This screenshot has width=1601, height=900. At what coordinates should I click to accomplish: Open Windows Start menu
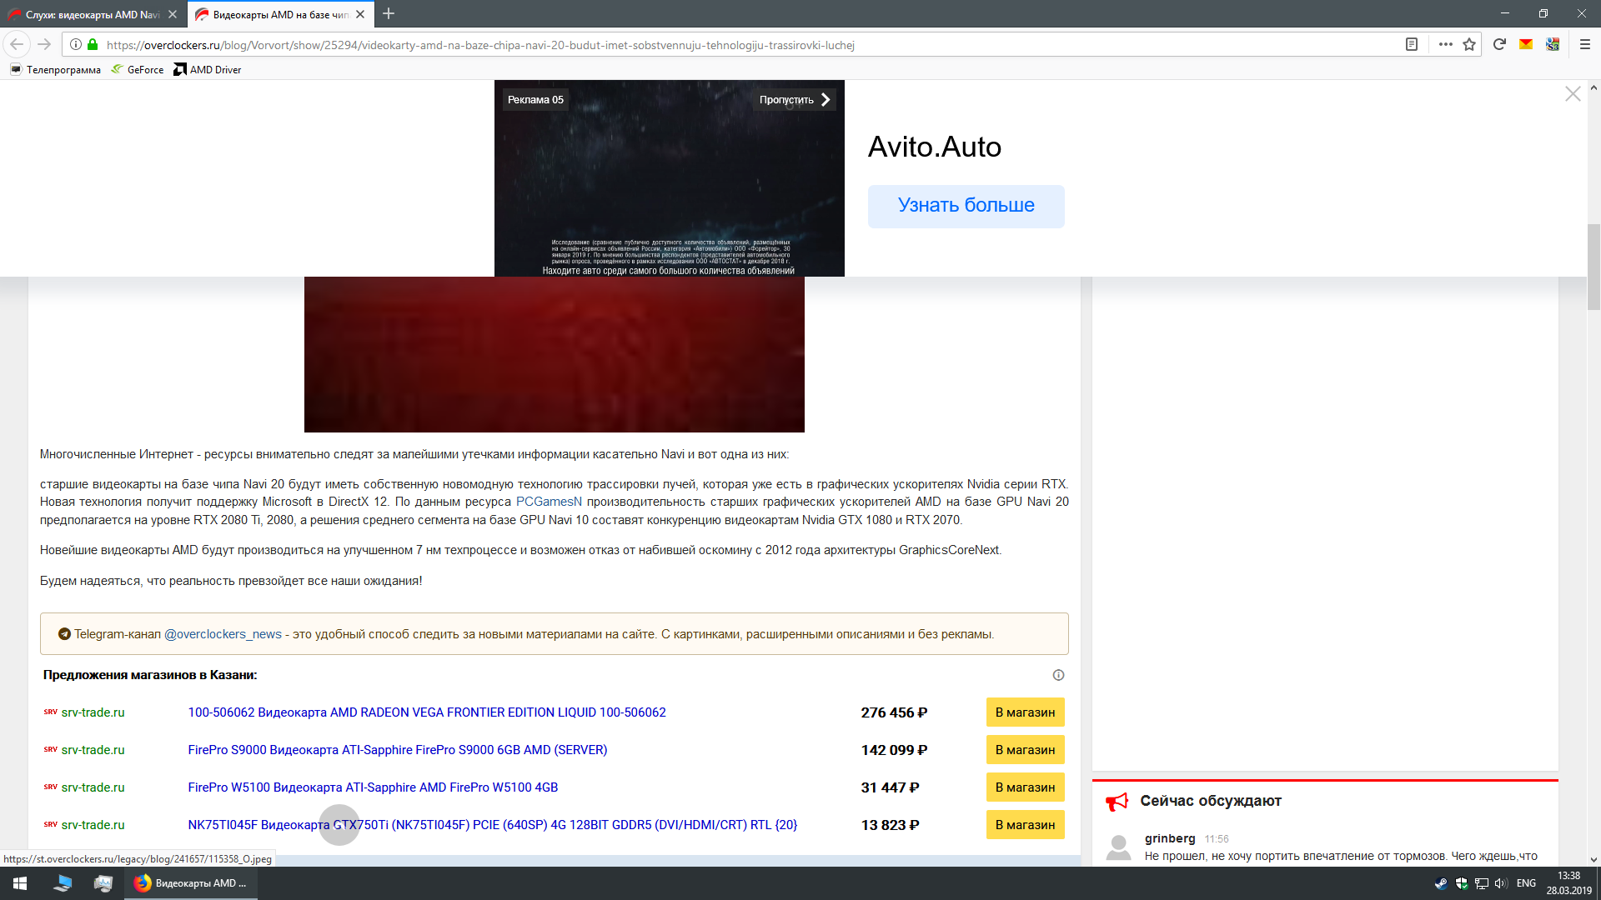point(20,883)
